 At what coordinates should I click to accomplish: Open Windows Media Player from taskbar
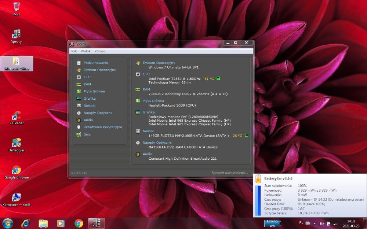61,224
